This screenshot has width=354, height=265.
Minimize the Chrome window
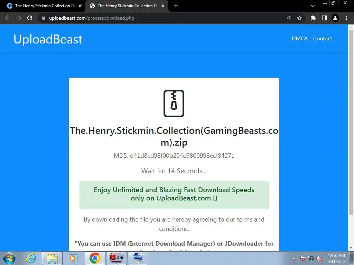pyautogui.click(x=325, y=3)
